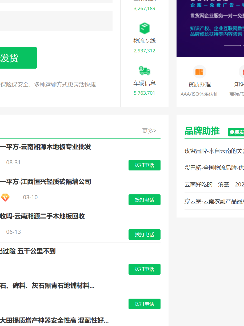Open the 车辆信息 category label

145,83
